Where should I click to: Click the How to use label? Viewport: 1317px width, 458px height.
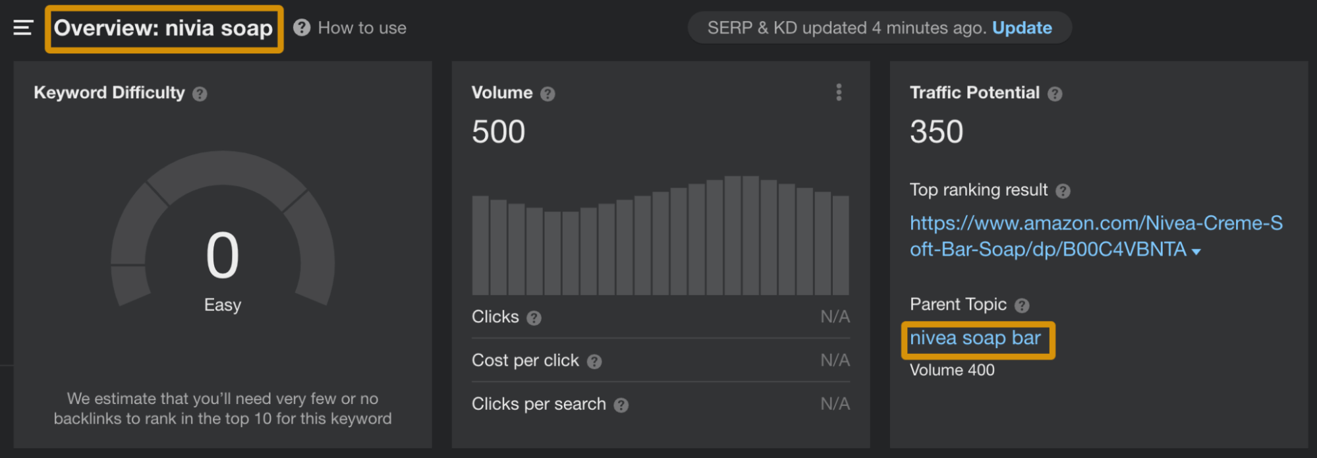pyautogui.click(x=362, y=28)
